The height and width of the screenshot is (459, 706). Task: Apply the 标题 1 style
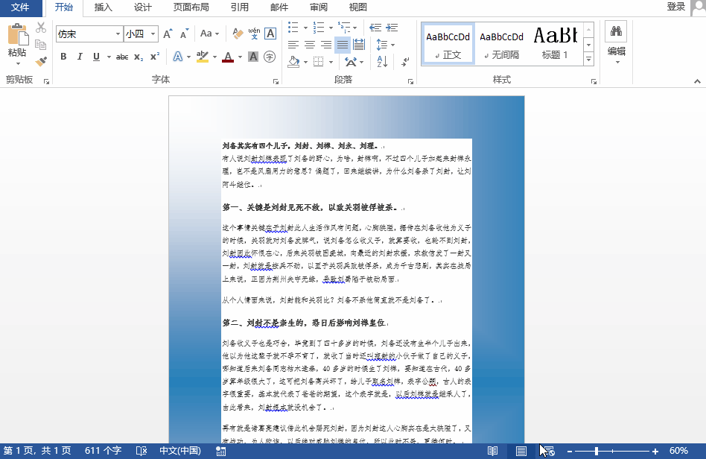coord(555,44)
